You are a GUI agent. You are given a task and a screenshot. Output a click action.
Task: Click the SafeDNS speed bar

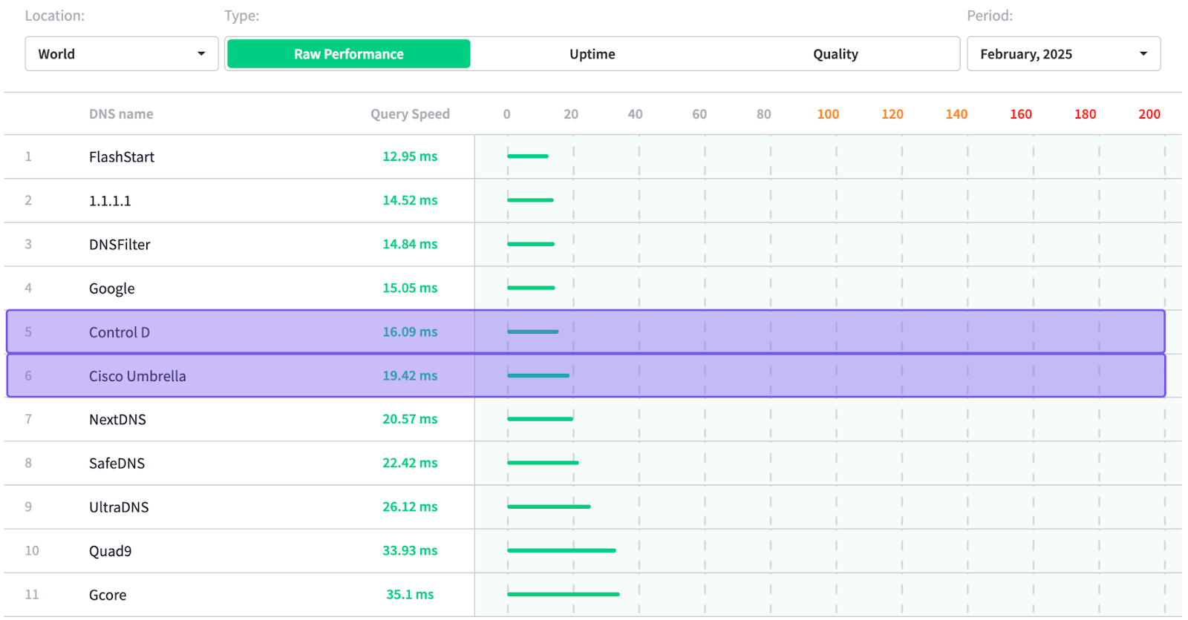[x=543, y=463]
